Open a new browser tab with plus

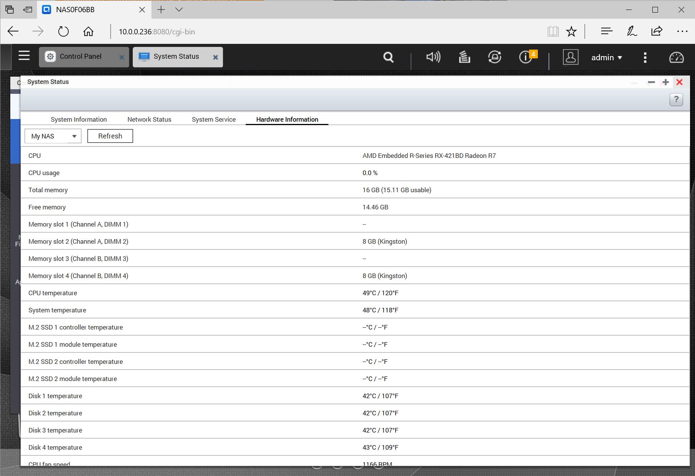(161, 10)
